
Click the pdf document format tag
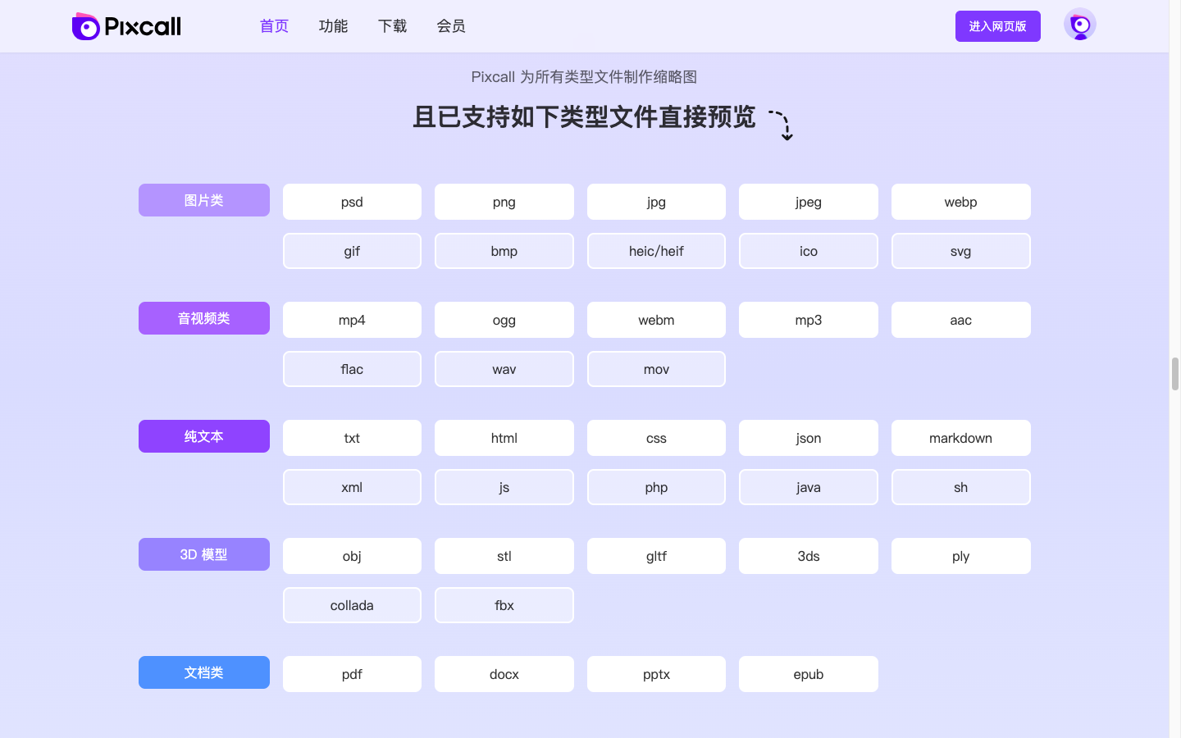tap(352, 673)
